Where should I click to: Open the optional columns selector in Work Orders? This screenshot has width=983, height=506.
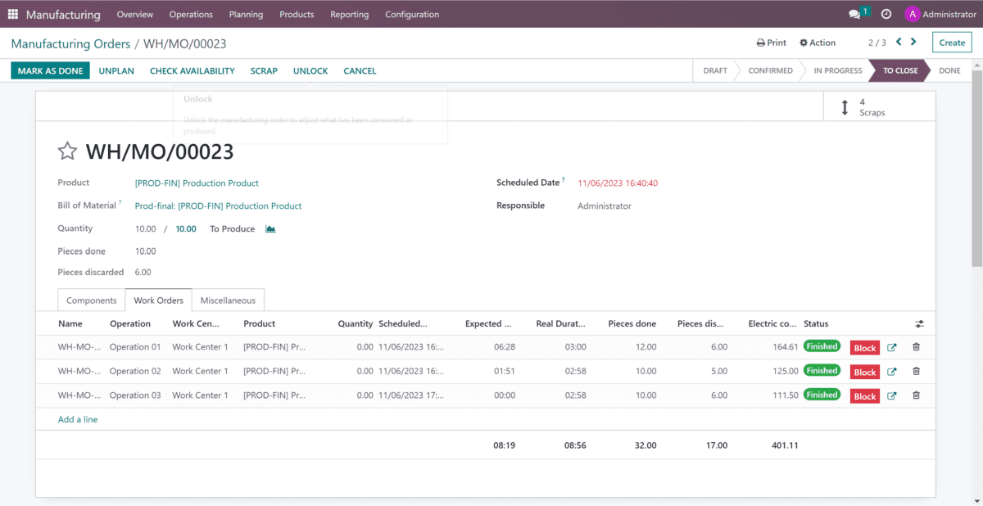point(919,323)
